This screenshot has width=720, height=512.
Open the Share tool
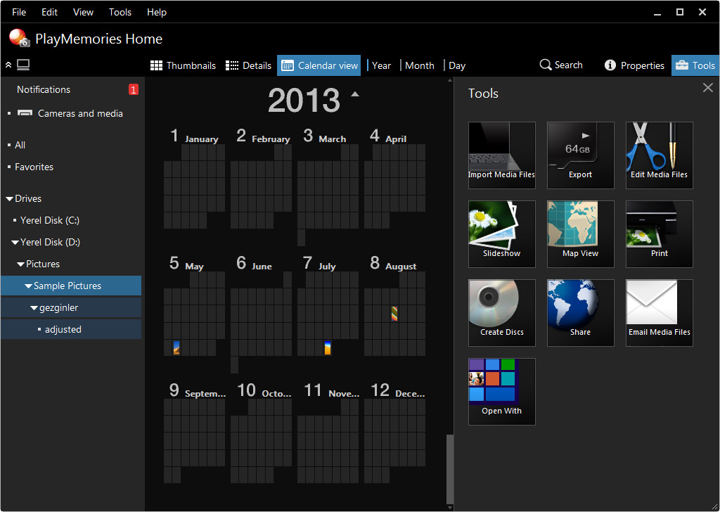(x=580, y=313)
